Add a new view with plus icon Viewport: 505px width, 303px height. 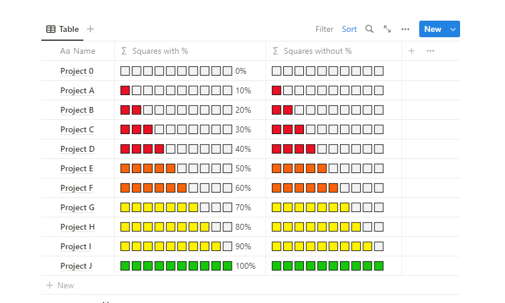click(x=90, y=29)
